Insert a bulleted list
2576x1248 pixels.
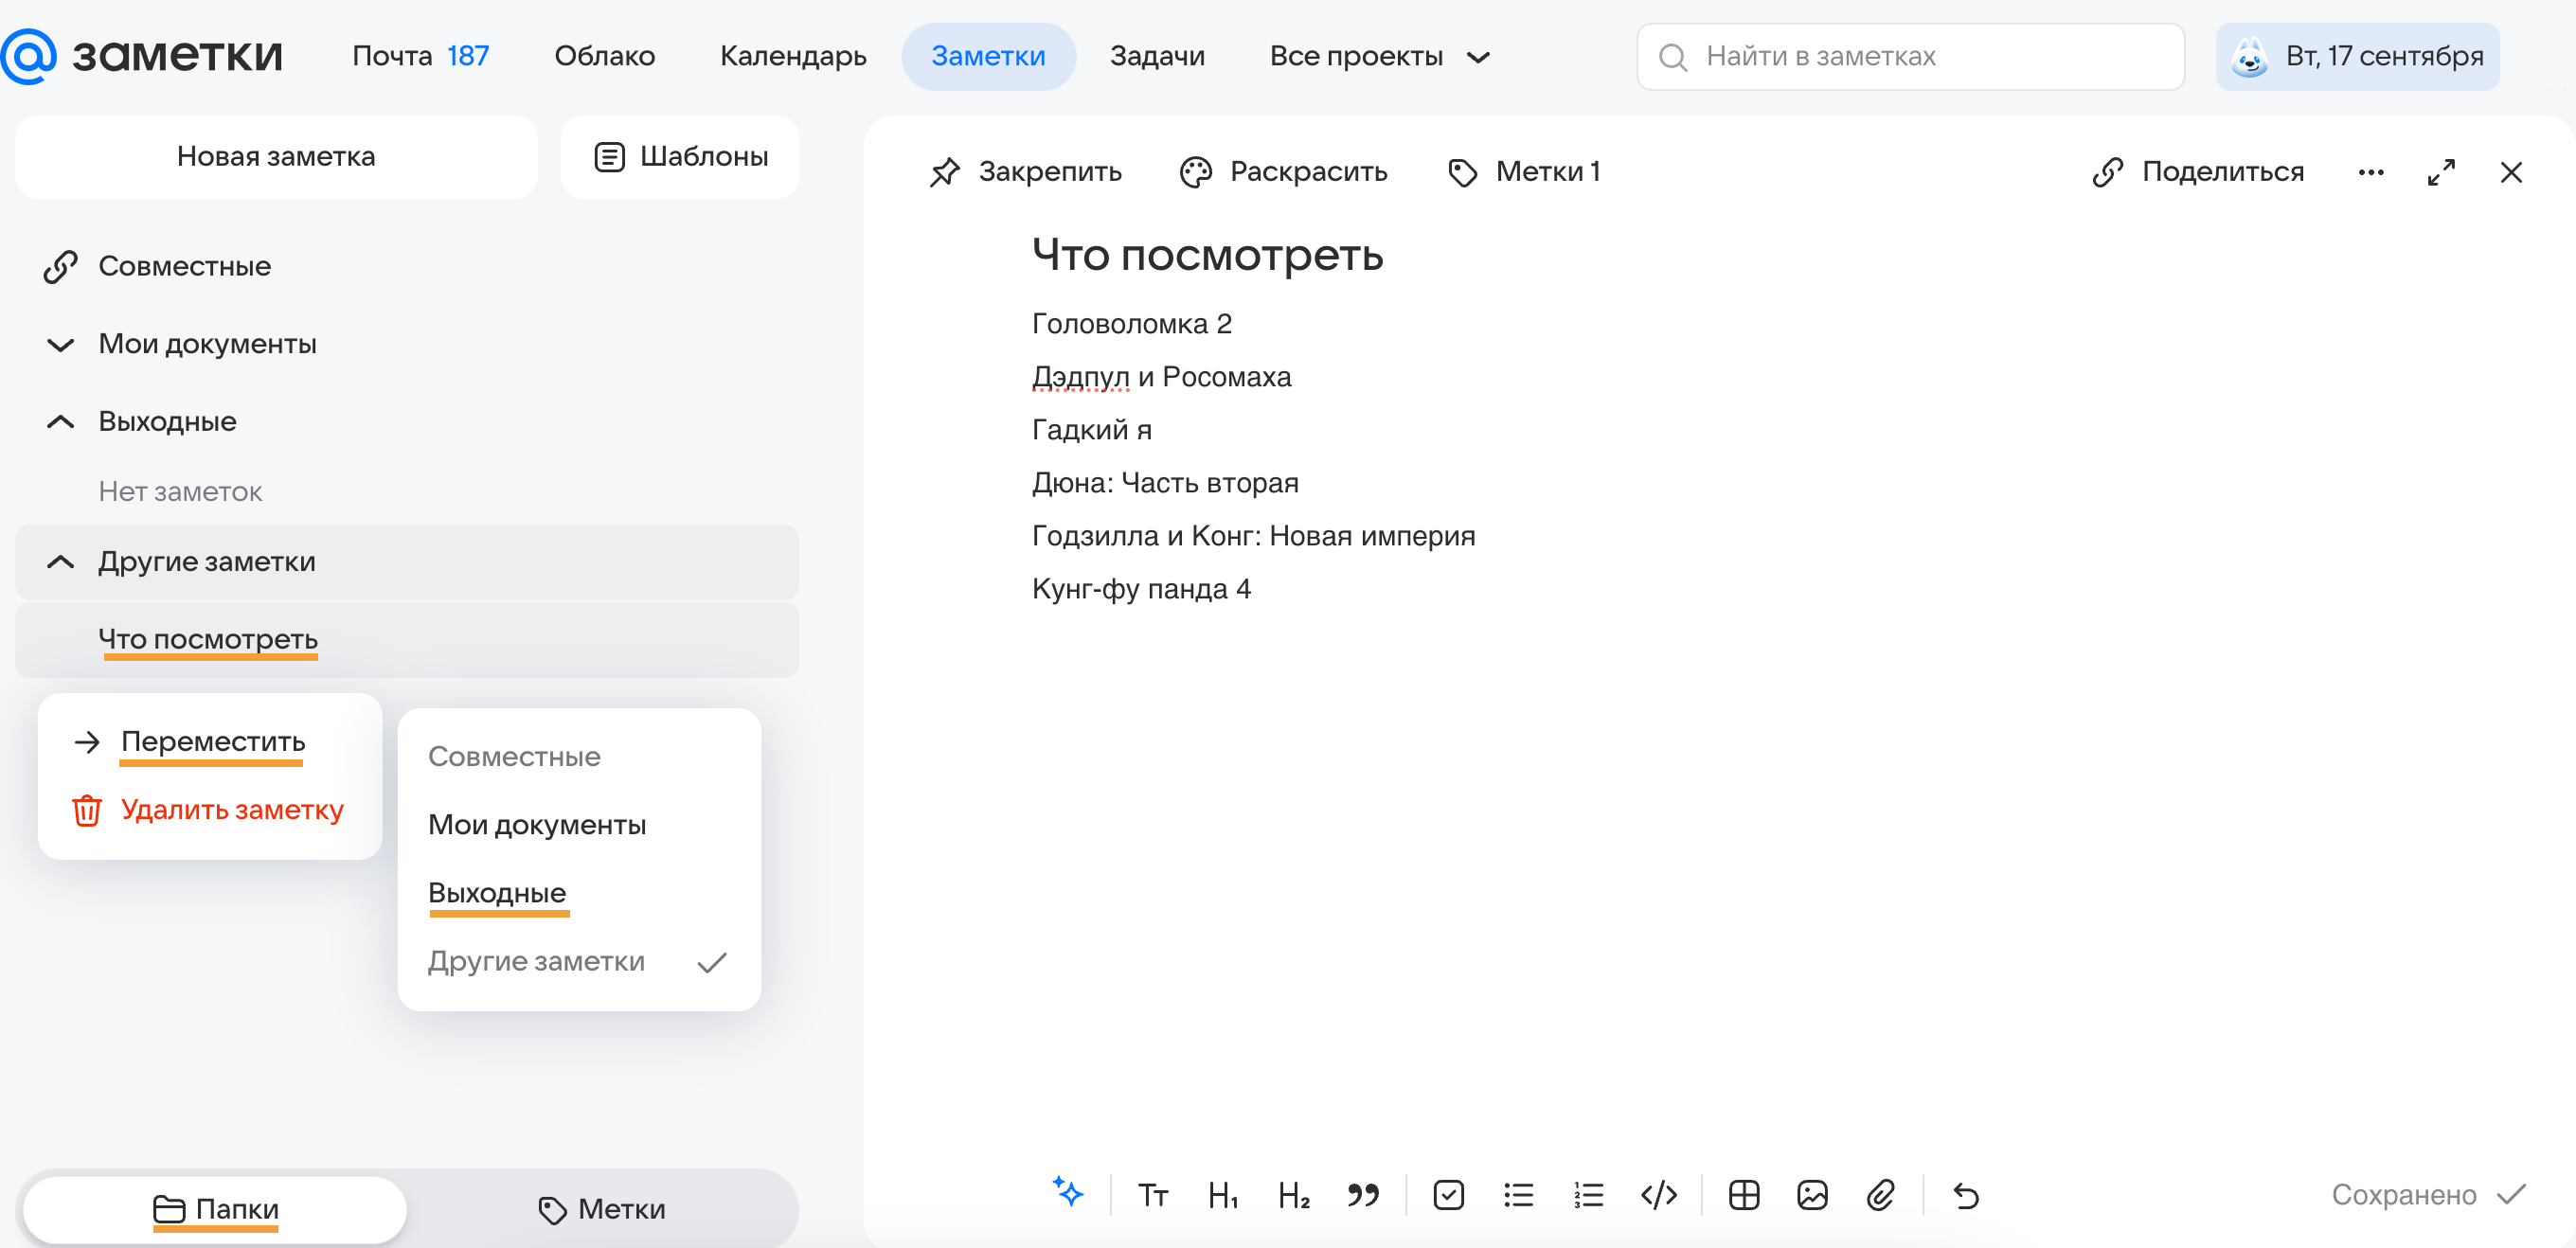pyautogui.click(x=1518, y=1195)
